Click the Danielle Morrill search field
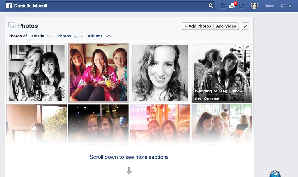The height and width of the screenshot is (177, 298). (x=110, y=6)
